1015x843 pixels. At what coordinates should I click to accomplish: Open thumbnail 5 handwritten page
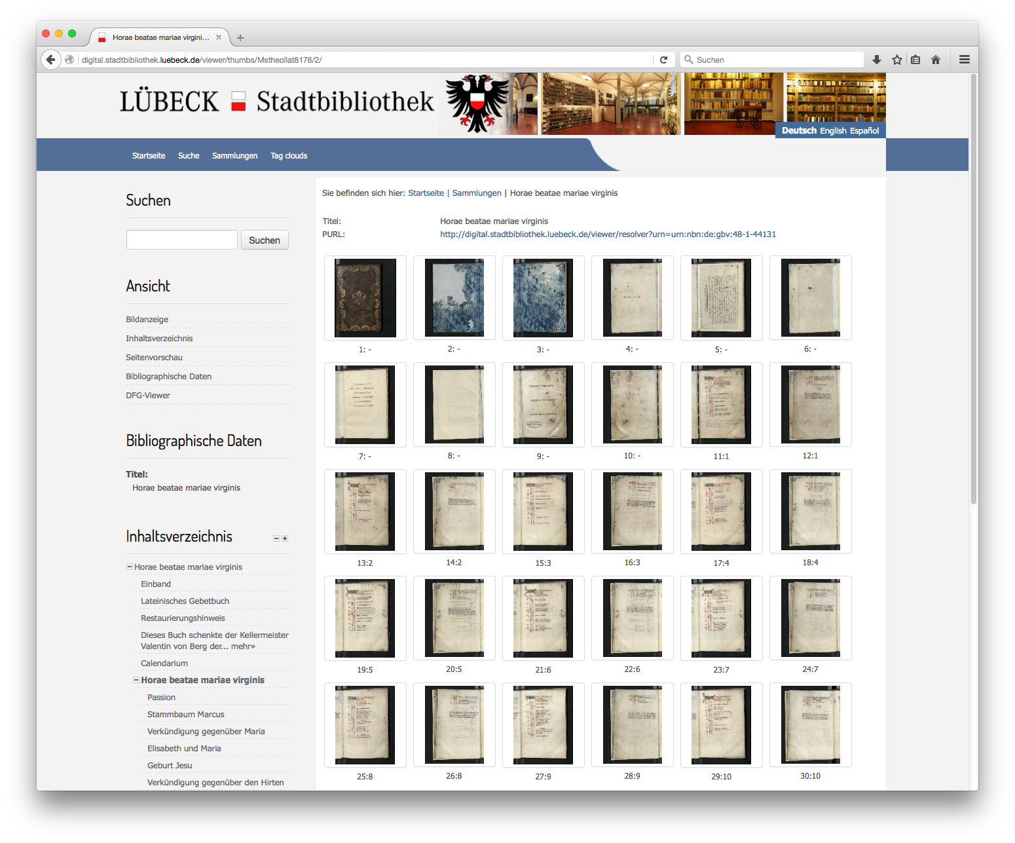722,298
